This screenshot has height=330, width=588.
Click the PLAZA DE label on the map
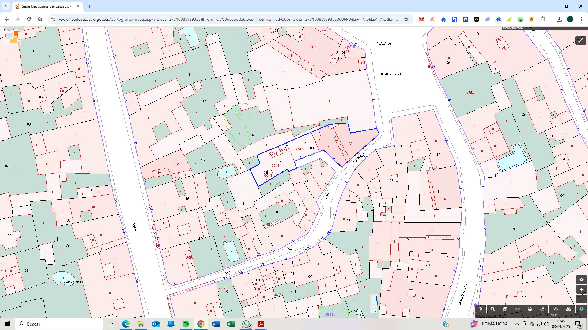pos(384,43)
